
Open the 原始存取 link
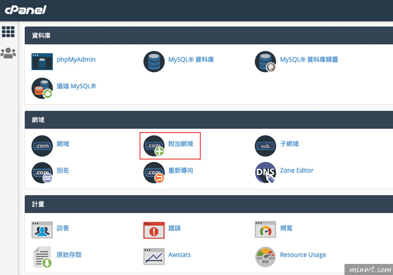[x=69, y=255]
